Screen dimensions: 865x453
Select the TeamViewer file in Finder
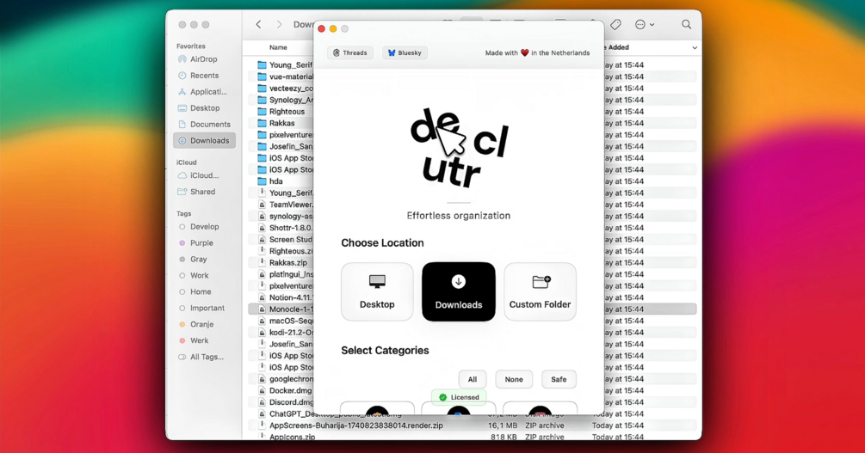(x=285, y=205)
